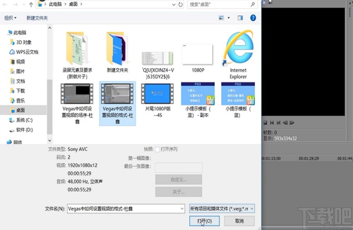This screenshot has width=353, height=230.
Task: Enable the 打开序列 checkbox
Action: [158, 149]
